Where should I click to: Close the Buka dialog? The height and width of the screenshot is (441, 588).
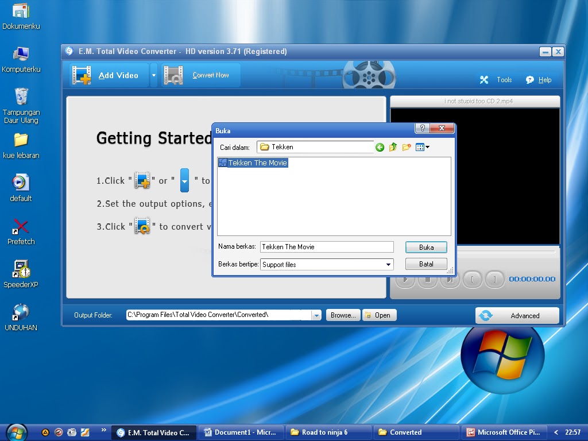[442, 128]
